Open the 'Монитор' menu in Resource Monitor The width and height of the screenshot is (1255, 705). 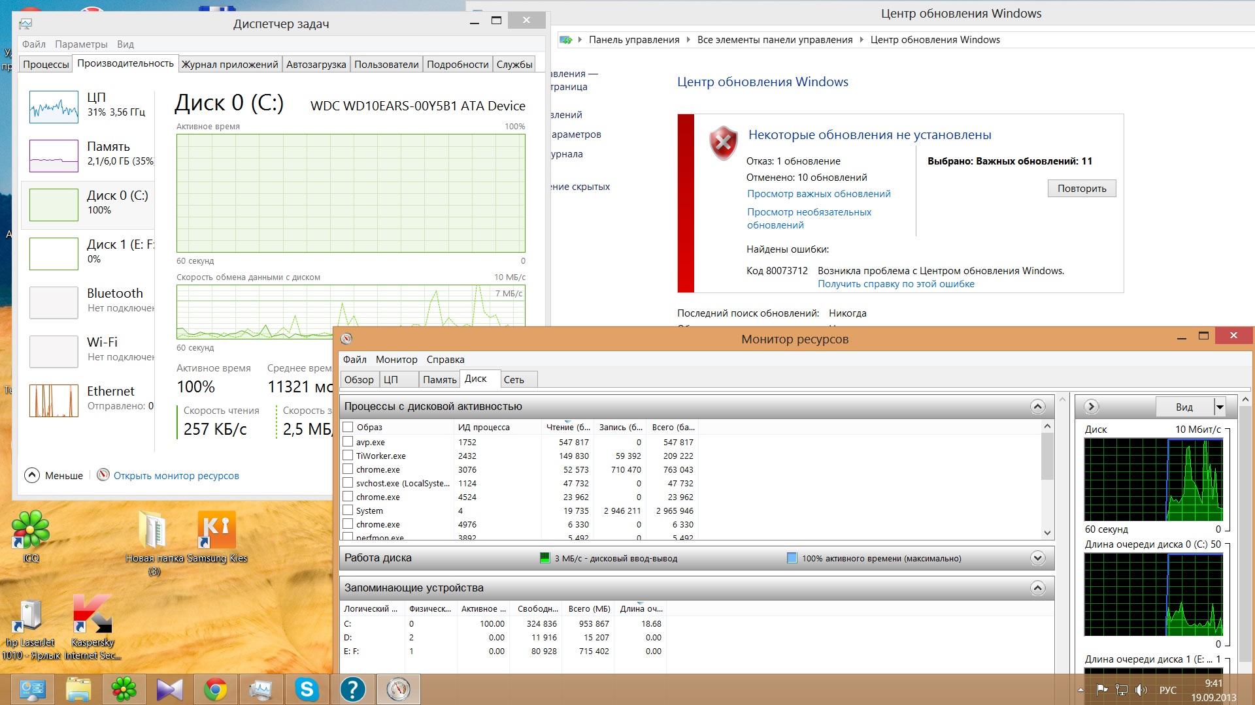pos(396,360)
